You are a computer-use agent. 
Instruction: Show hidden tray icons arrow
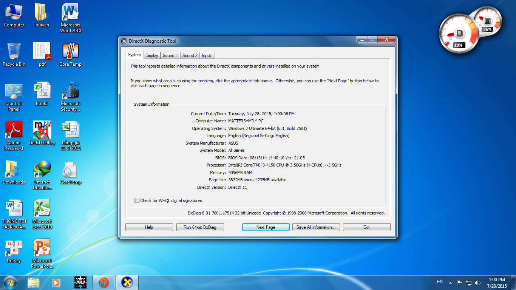pyautogui.click(x=450, y=282)
